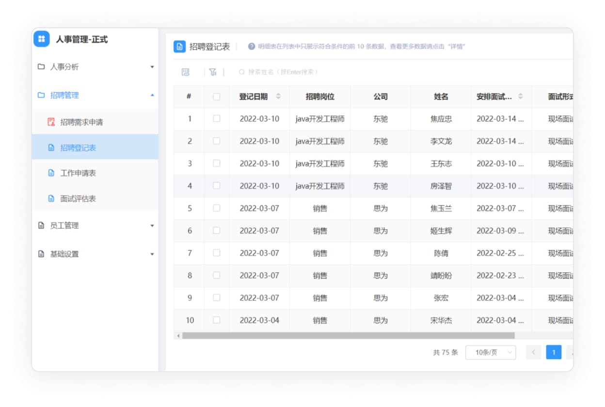The height and width of the screenshot is (407, 605).
Task: Click the 姓名 column header
Action: [x=441, y=96]
